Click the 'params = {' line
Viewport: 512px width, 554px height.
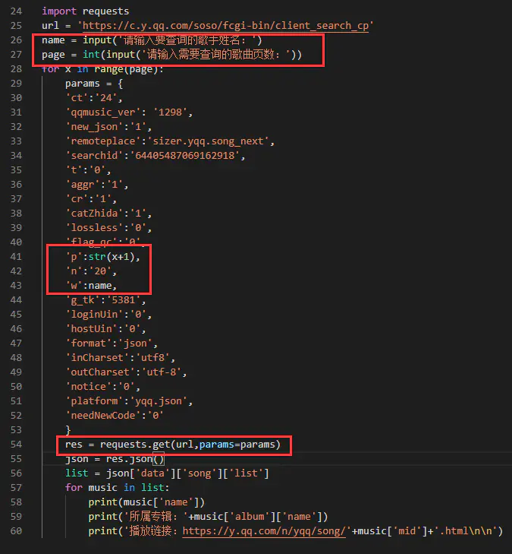[x=94, y=84]
